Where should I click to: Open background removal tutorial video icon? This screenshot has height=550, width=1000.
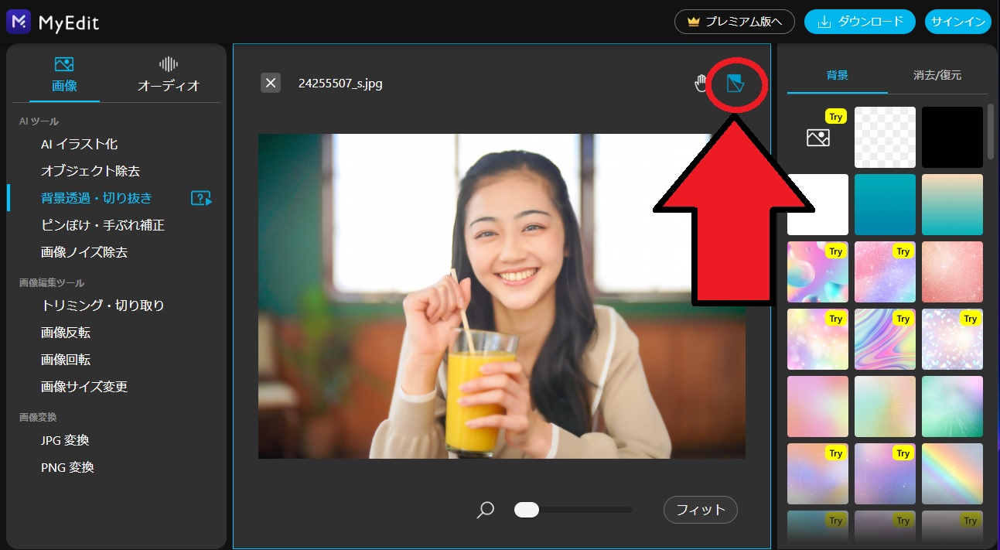pos(201,198)
